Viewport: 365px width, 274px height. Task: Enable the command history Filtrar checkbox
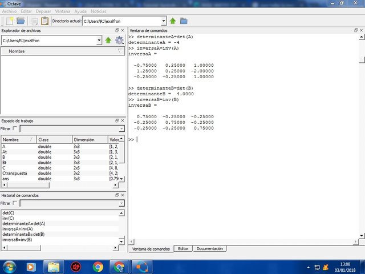(15, 203)
